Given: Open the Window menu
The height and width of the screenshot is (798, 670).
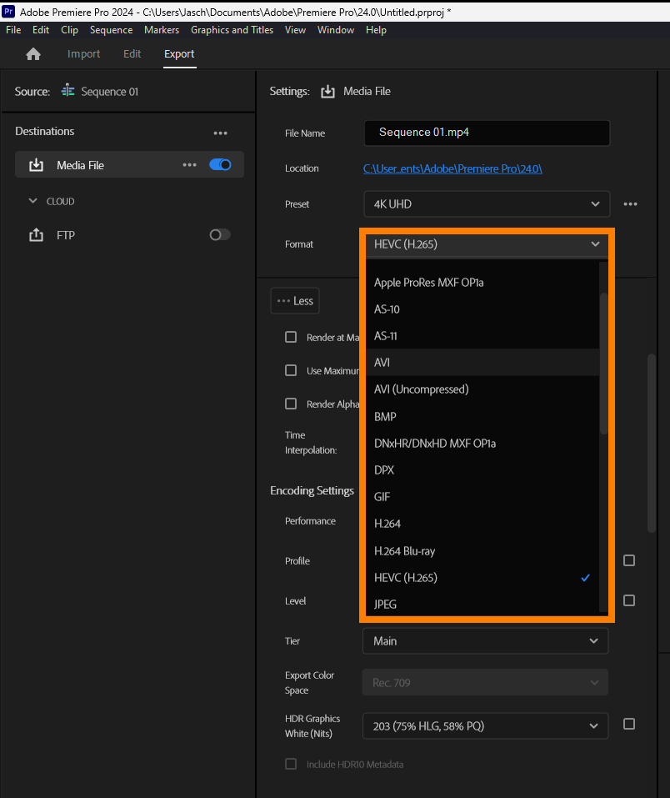Looking at the screenshot, I should pos(336,30).
